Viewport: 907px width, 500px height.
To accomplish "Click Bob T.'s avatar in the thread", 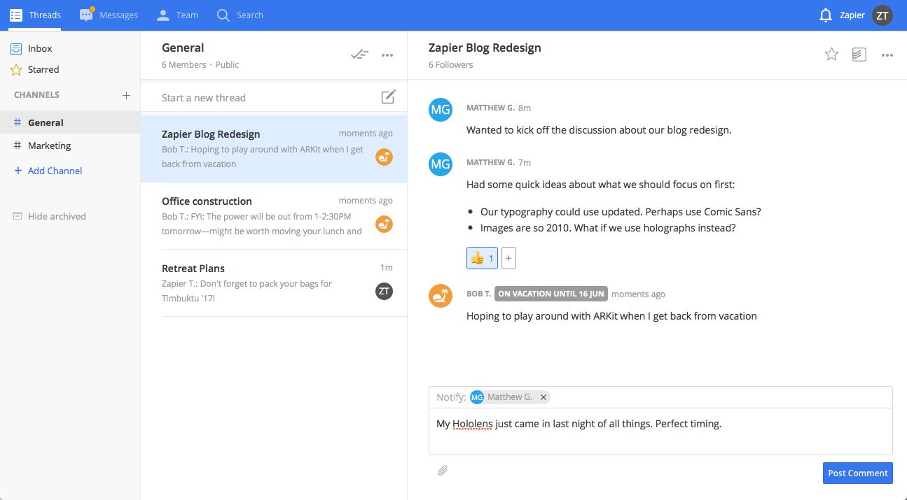I will pos(441,296).
